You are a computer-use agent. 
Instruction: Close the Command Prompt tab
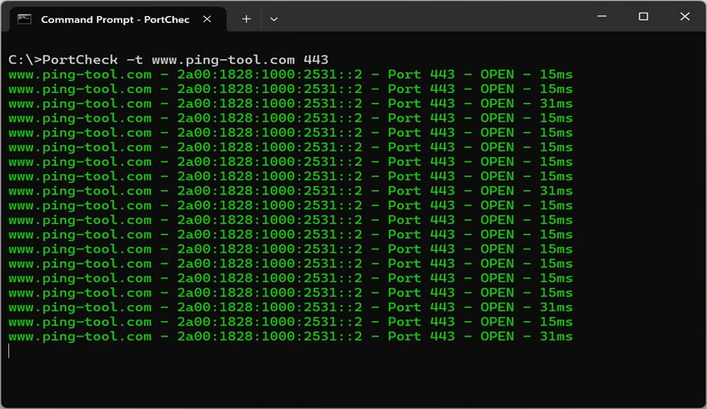pyautogui.click(x=207, y=19)
